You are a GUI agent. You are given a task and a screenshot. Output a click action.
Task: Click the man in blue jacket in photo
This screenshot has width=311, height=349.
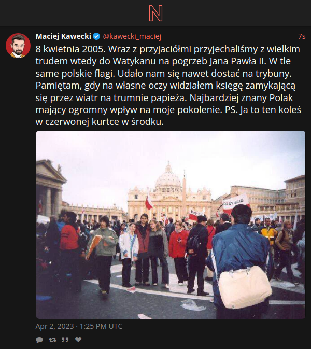[x=240, y=260]
